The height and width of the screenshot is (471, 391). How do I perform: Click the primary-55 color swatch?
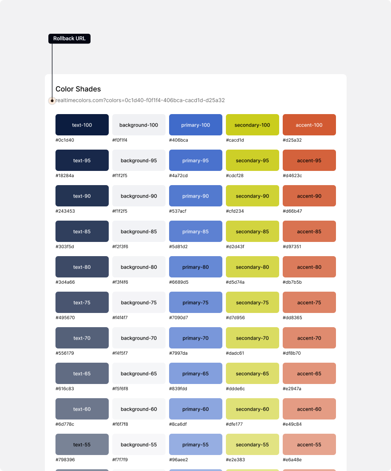[x=195, y=444]
